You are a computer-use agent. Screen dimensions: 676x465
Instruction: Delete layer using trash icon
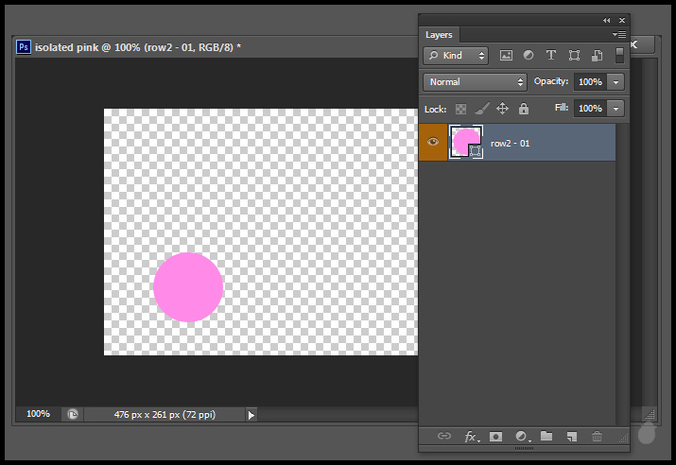[x=597, y=436]
